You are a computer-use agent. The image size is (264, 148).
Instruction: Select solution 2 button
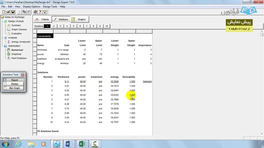tap(54, 26)
